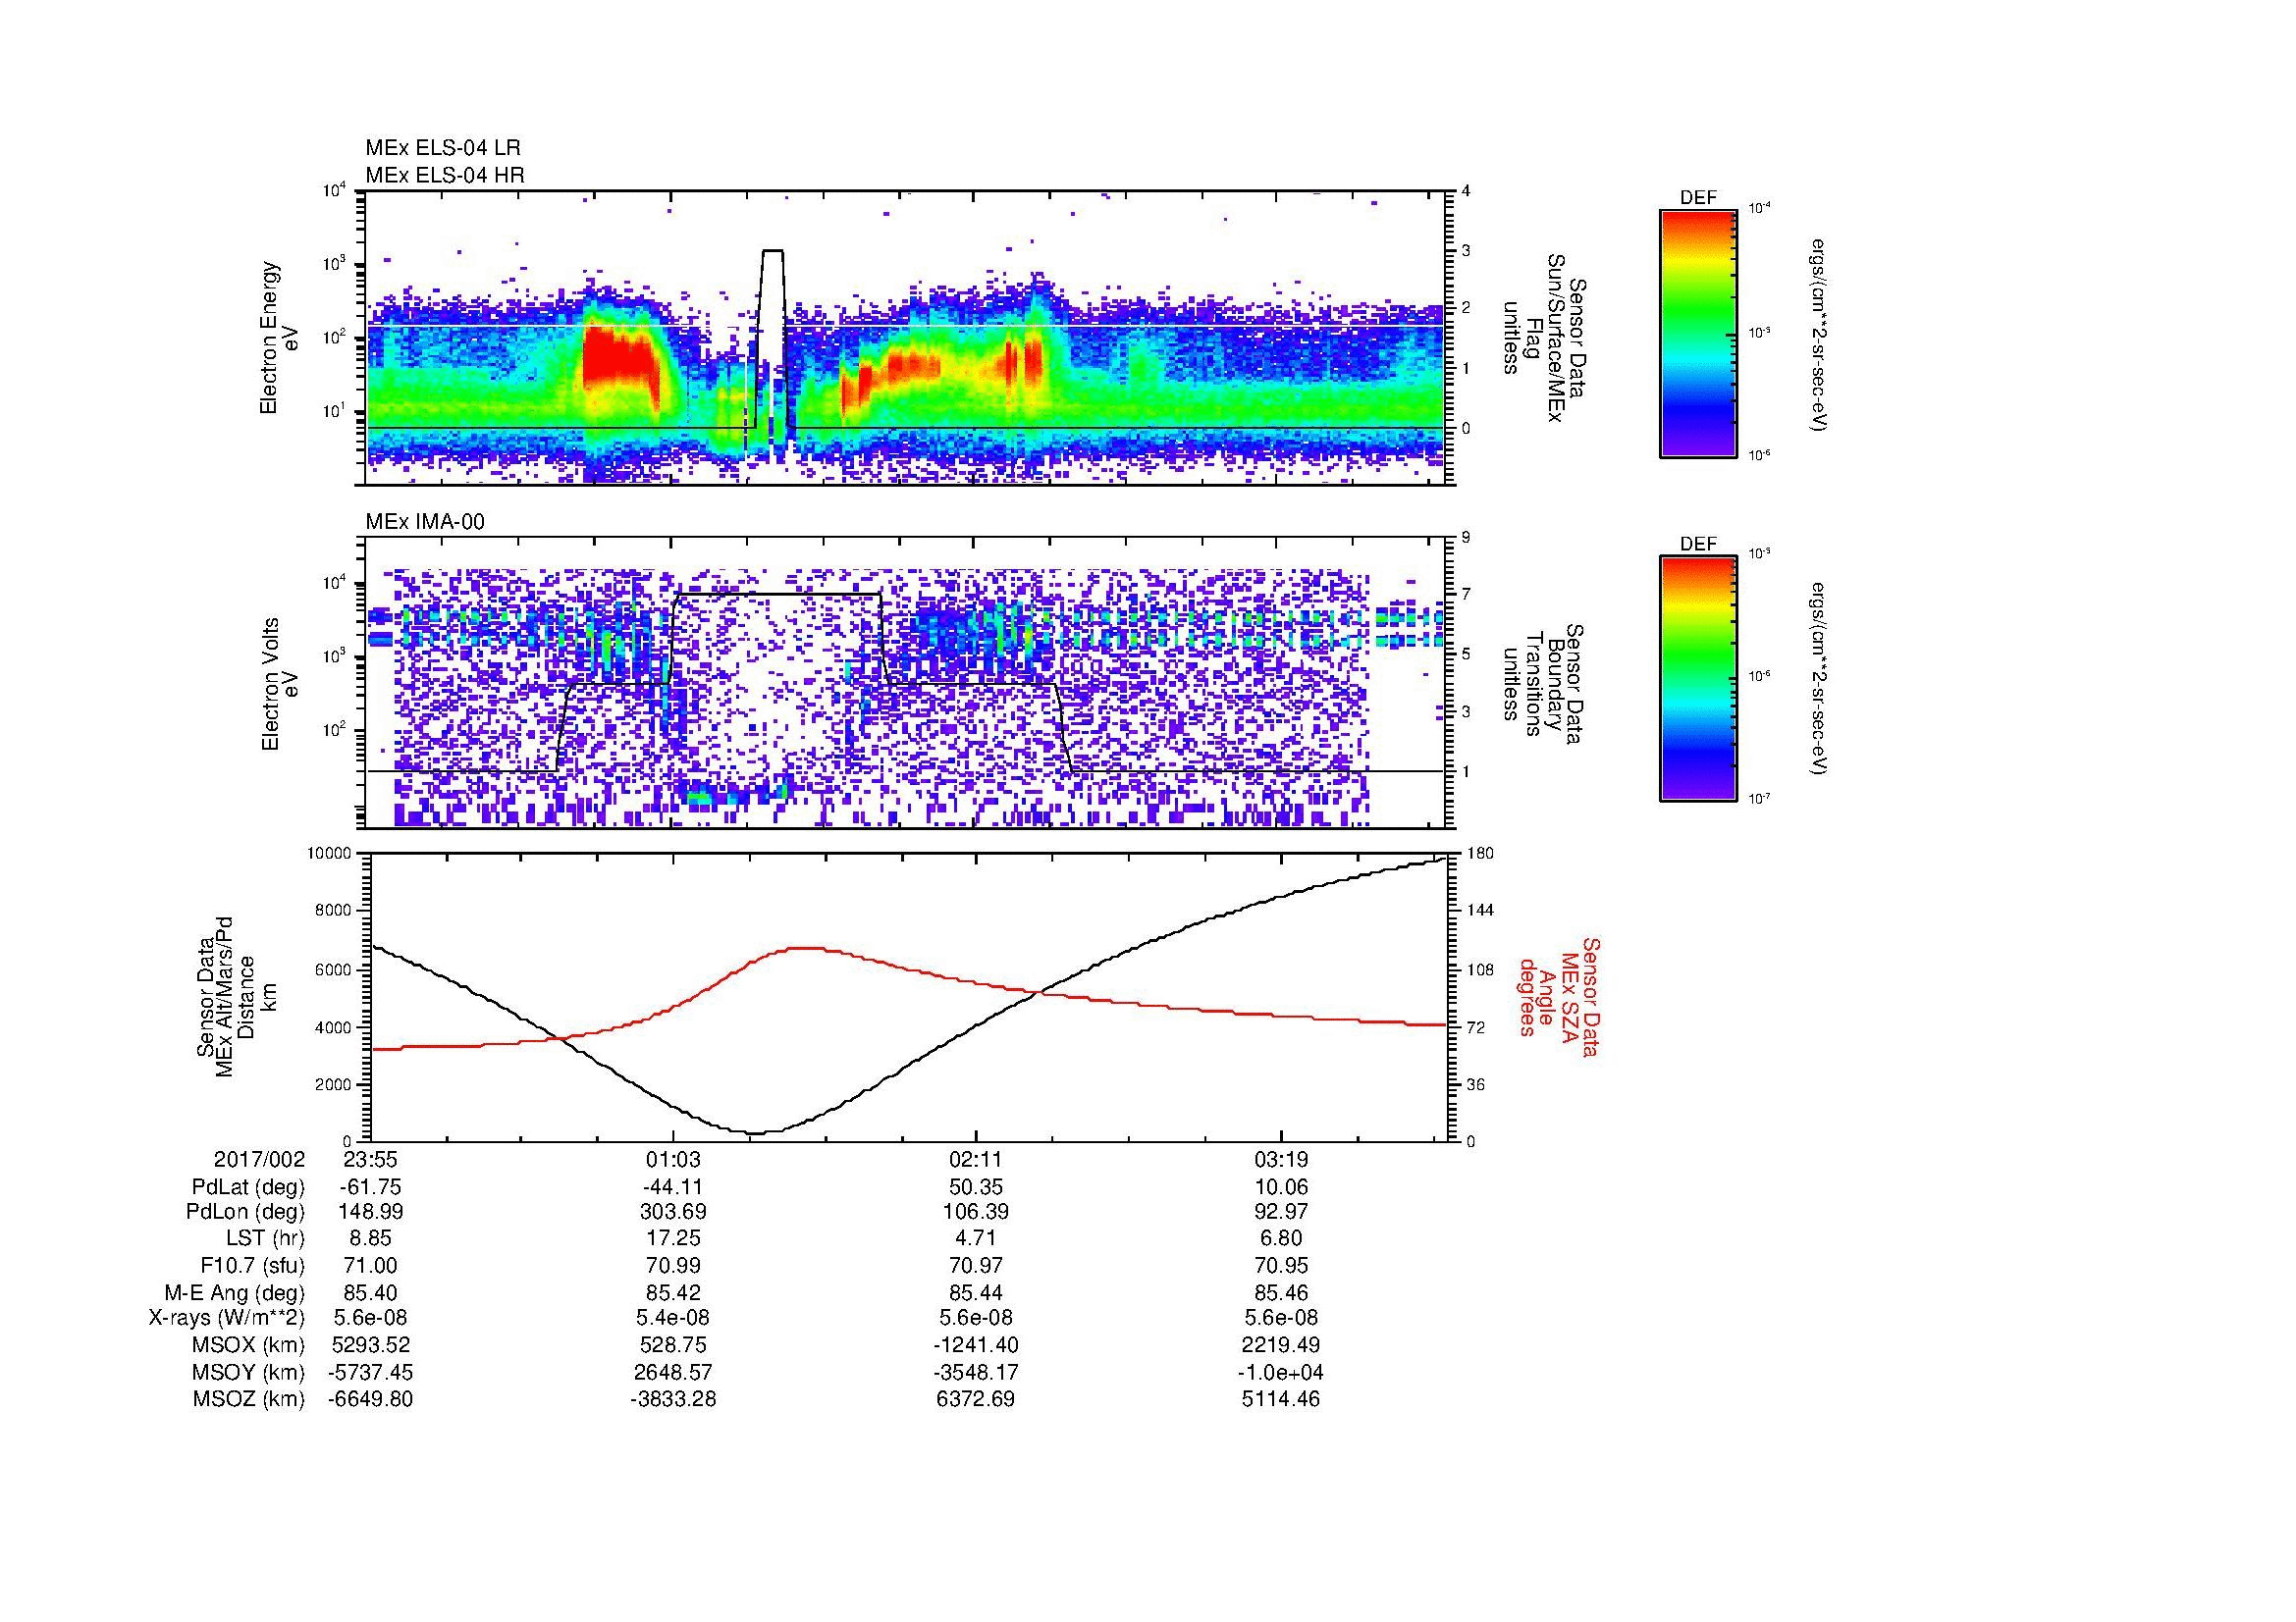
Task: Click the PdLon value 92.97
Action: [x=1280, y=1211]
